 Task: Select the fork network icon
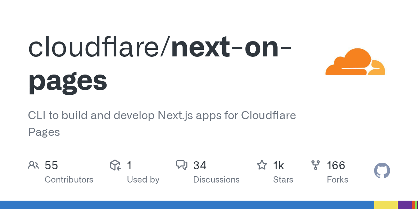[315, 165]
